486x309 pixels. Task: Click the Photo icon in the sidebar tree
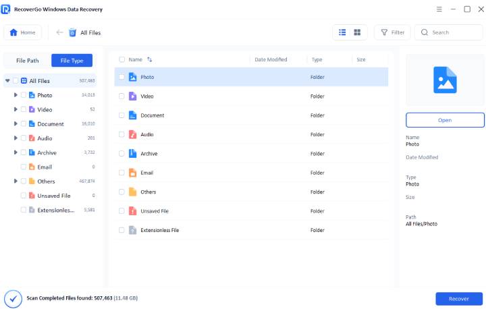pos(32,95)
